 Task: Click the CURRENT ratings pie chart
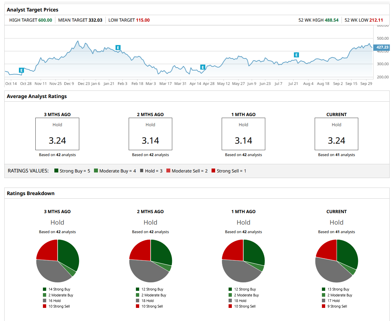pyautogui.click(x=337, y=261)
